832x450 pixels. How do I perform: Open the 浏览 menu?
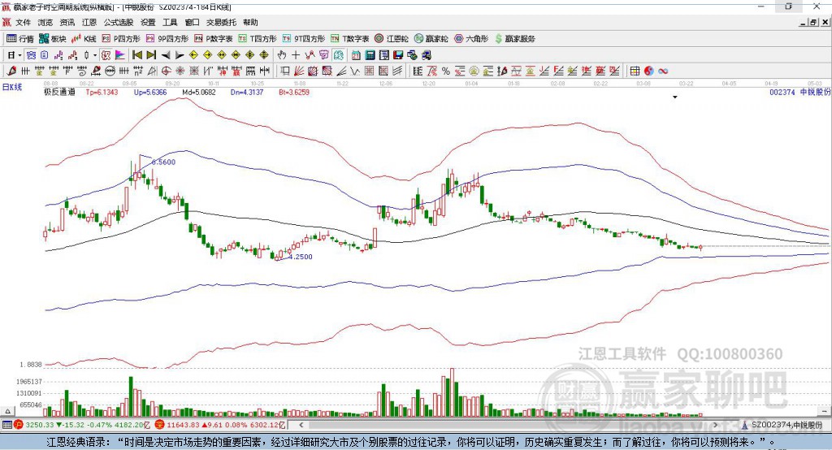[x=45, y=22]
